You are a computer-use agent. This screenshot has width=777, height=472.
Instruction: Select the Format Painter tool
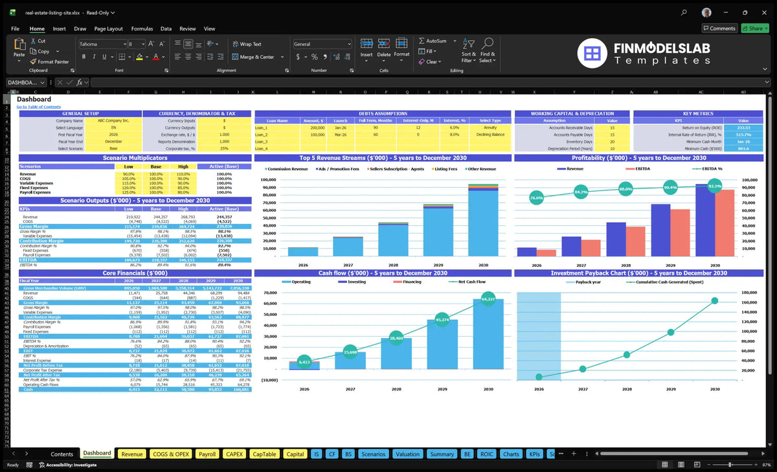[49, 62]
